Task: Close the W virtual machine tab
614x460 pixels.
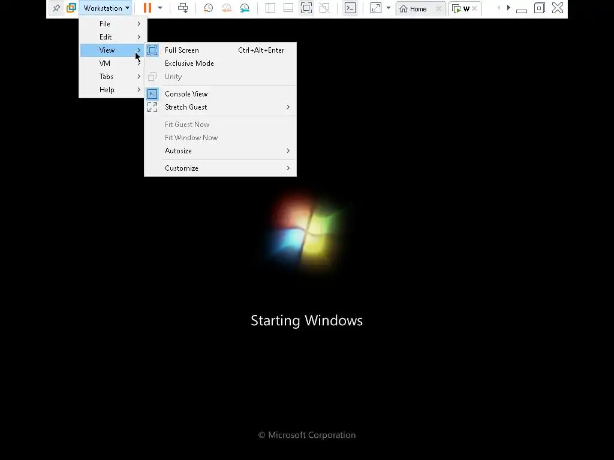Action: (474, 8)
